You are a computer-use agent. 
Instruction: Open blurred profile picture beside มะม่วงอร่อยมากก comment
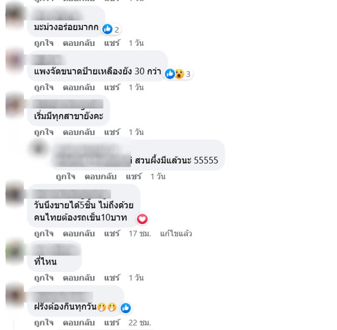(x=15, y=16)
